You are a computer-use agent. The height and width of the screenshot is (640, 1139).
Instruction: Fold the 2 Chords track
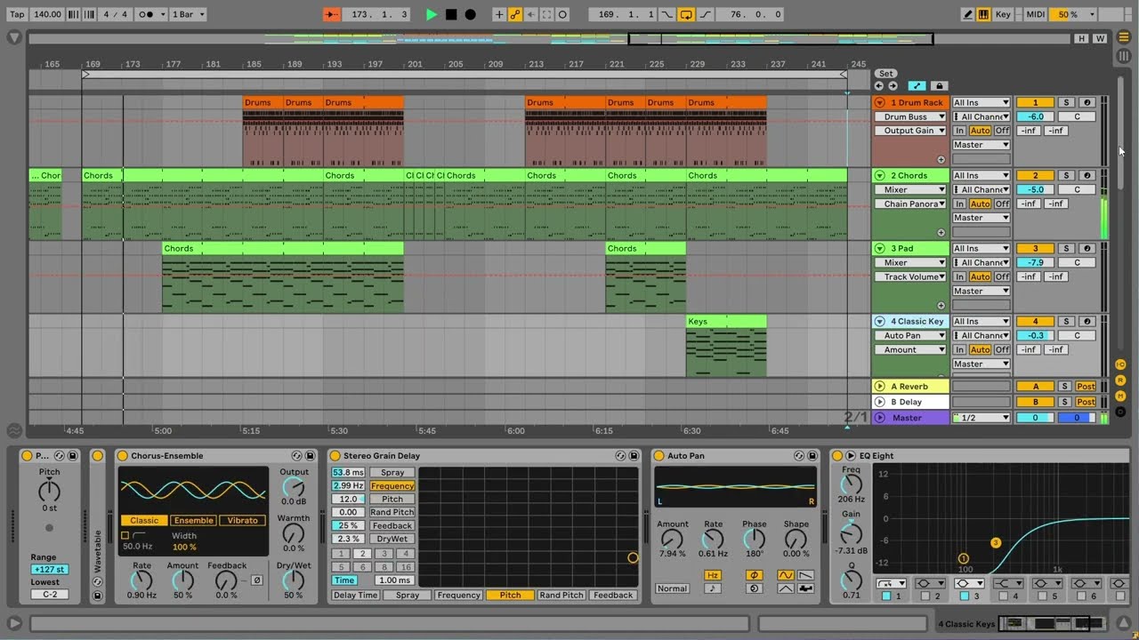coord(880,175)
